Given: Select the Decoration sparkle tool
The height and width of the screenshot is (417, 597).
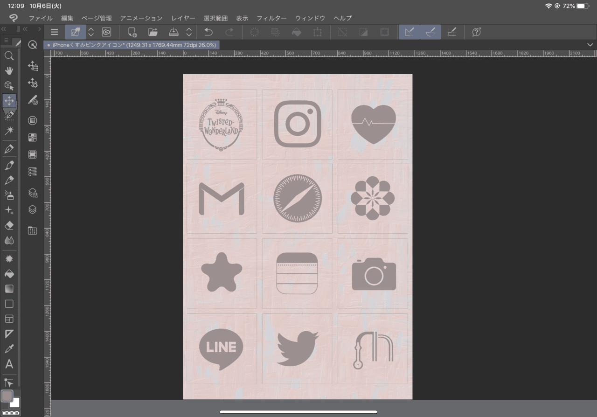Looking at the screenshot, I should coord(9,210).
